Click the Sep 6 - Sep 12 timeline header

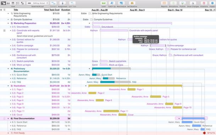tap(175, 10)
